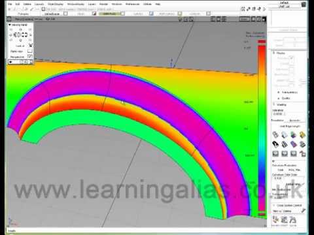Click the first gray box icon in third shading row
Viewport: 314px width, 235px height.
click(x=275, y=153)
